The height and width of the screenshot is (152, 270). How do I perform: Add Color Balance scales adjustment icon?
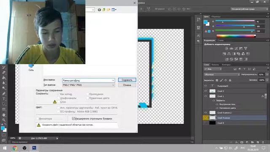(x=229, y=54)
